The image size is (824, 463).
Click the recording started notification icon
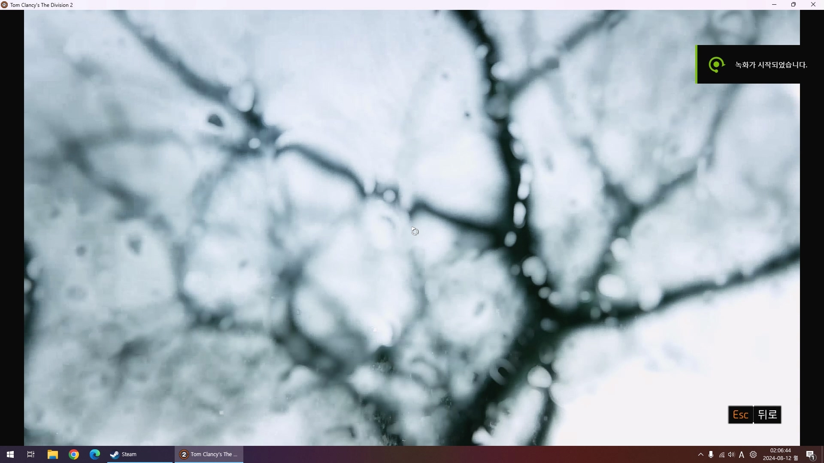pos(716,65)
